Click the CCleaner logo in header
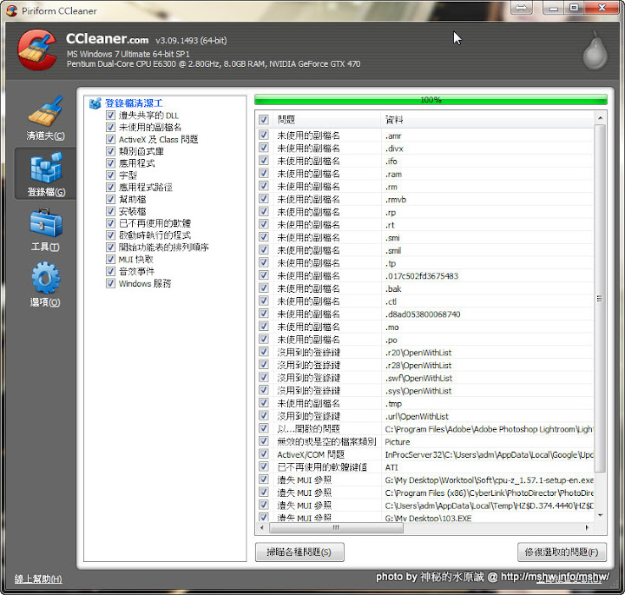Viewport: 625px width, 595px height. pyautogui.click(x=36, y=50)
